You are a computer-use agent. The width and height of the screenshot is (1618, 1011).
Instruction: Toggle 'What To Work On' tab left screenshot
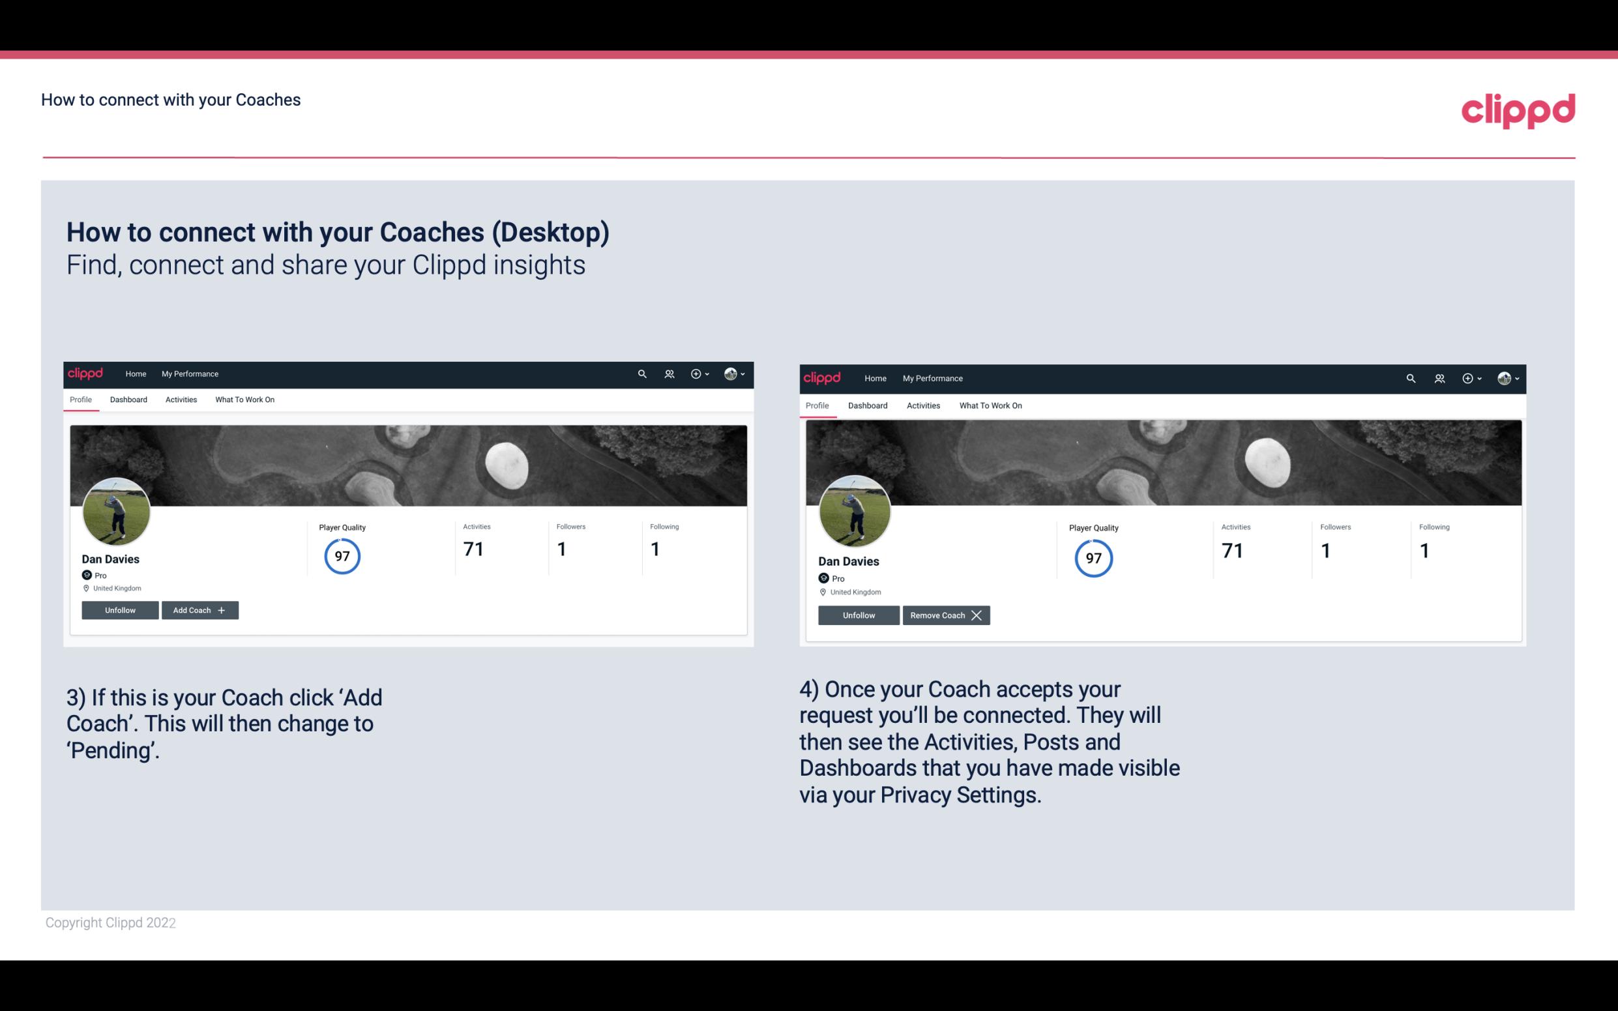(x=244, y=400)
